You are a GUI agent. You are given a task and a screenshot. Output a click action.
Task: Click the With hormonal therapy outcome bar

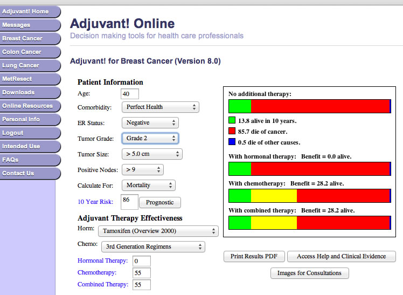point(310,169)
